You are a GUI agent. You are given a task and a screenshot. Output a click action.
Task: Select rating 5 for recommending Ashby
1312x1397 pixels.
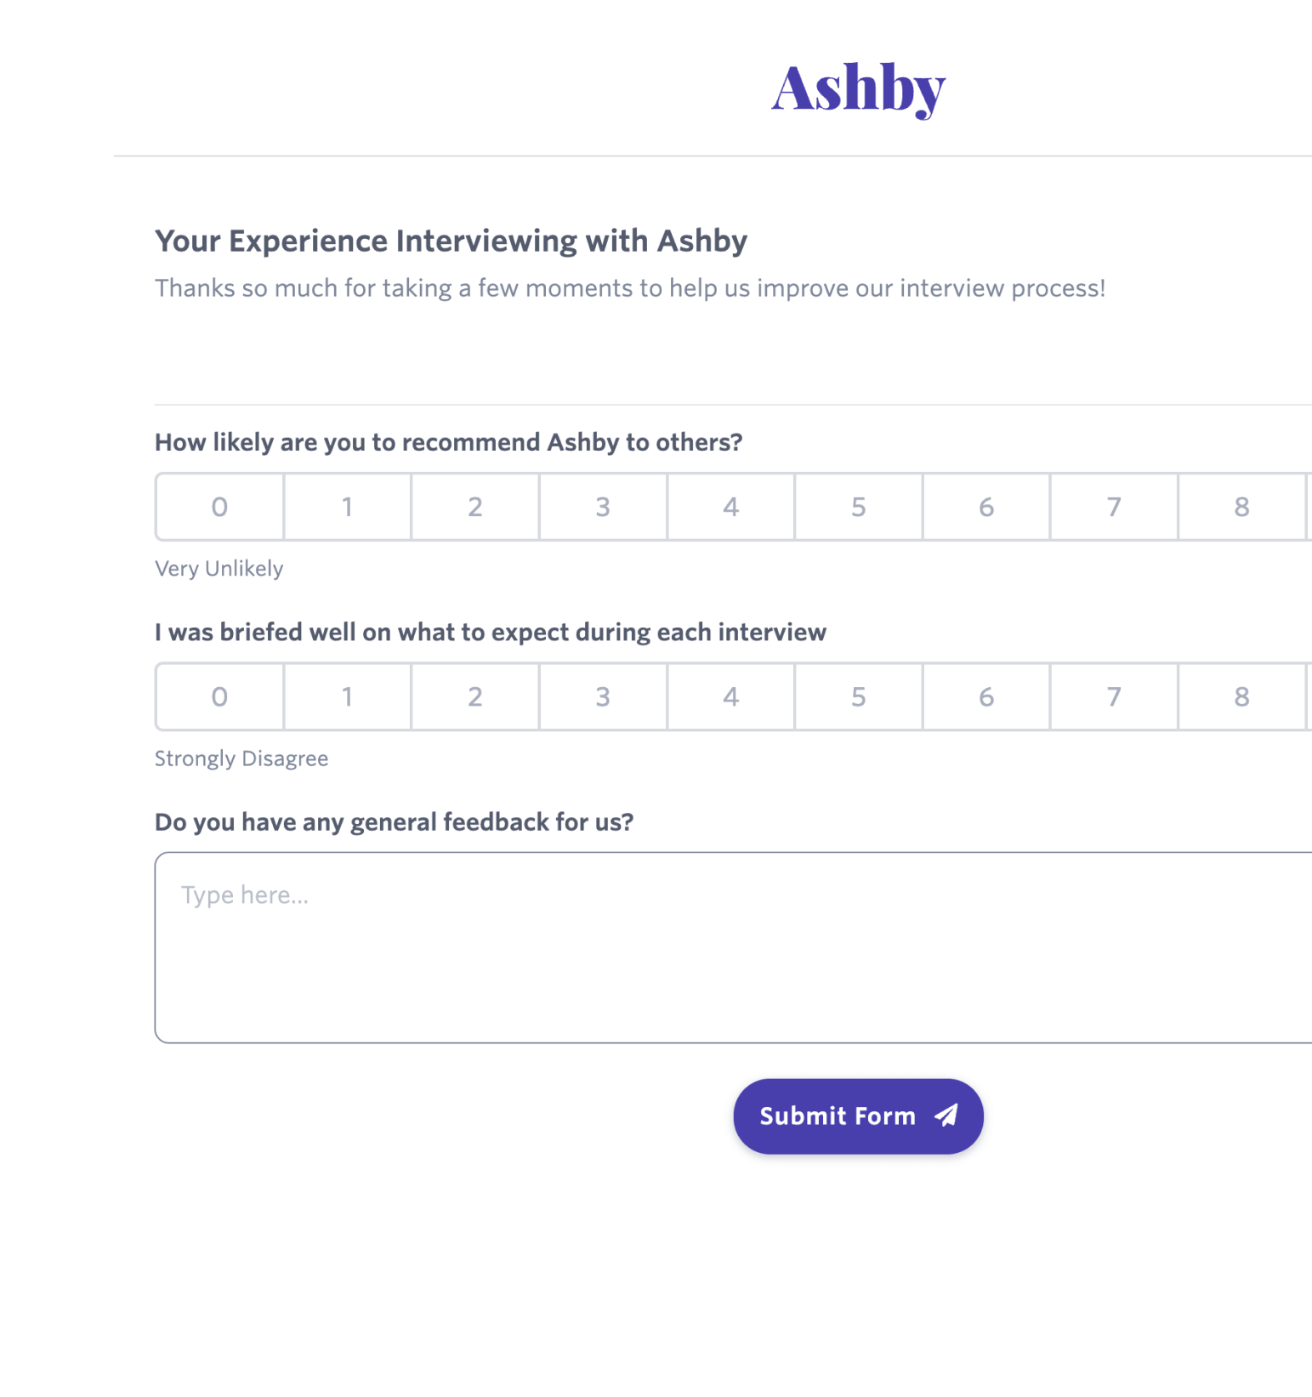858,506
